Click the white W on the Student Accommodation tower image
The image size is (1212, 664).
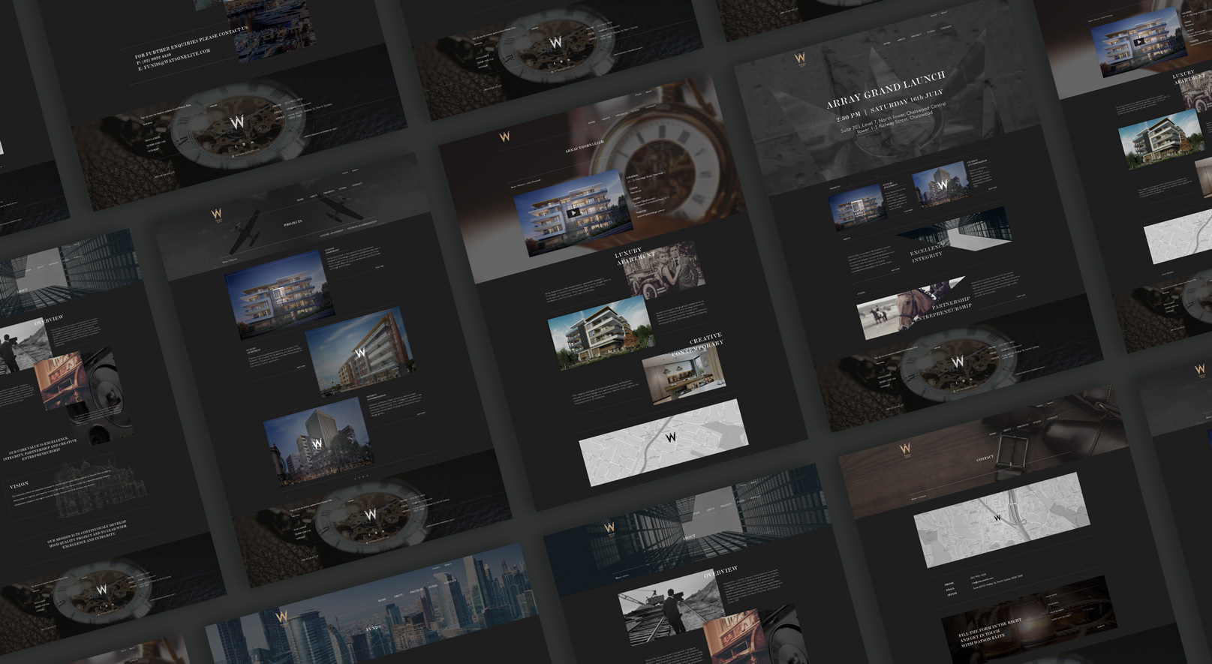[943, 185]
